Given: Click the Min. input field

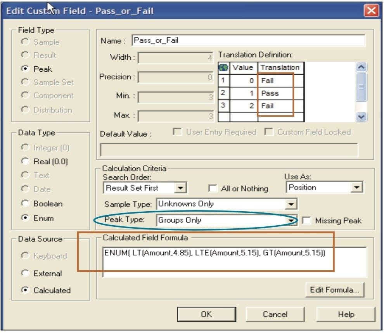Looking at the screenshot, I should point(176,97).
